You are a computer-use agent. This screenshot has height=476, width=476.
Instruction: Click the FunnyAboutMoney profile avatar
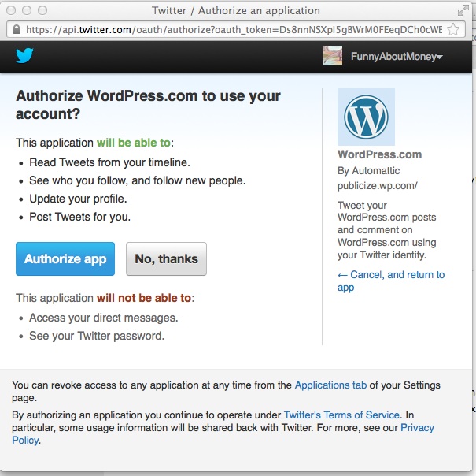coord(333,56)
